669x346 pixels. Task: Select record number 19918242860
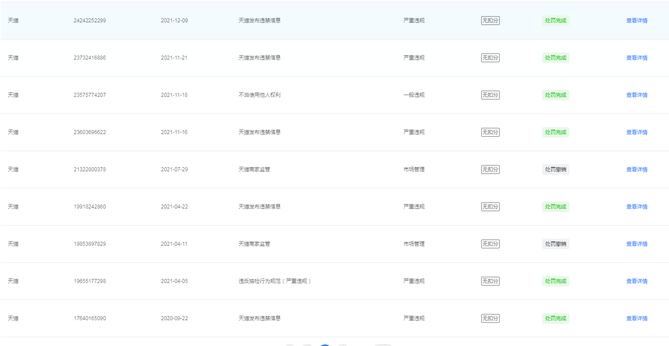point(89,207)
